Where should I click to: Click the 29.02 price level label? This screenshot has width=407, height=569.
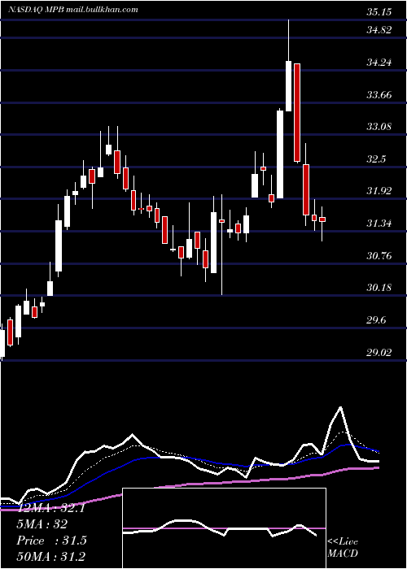pyautogui.click(x=379, y=352)
